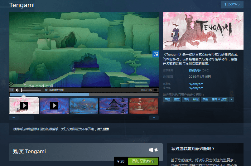This screenshot has width=251, height=166.
Task: Select the 指向 & 点击 tag
Action: click(219, 99)
